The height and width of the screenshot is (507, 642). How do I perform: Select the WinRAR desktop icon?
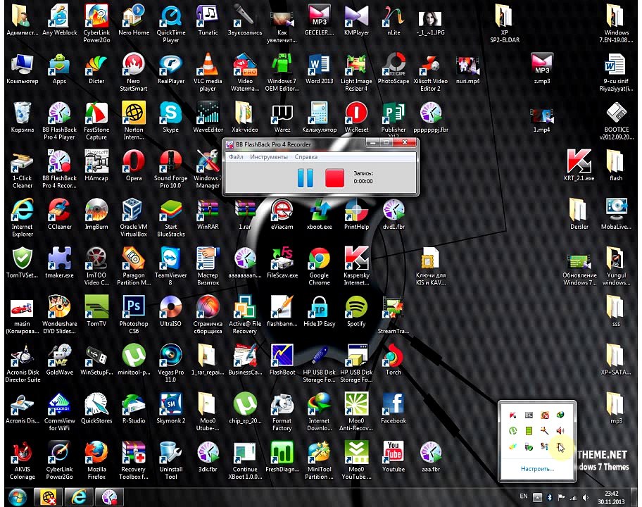click(208, 214)
